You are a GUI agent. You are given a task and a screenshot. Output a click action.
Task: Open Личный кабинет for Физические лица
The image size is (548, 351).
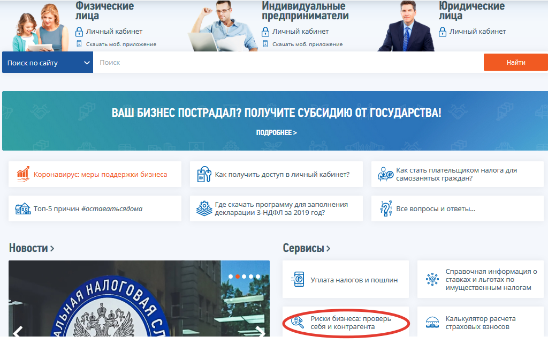[x=115, y=32]
